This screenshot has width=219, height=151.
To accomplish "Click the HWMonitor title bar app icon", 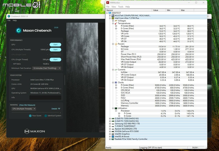I will click(108, 3).
